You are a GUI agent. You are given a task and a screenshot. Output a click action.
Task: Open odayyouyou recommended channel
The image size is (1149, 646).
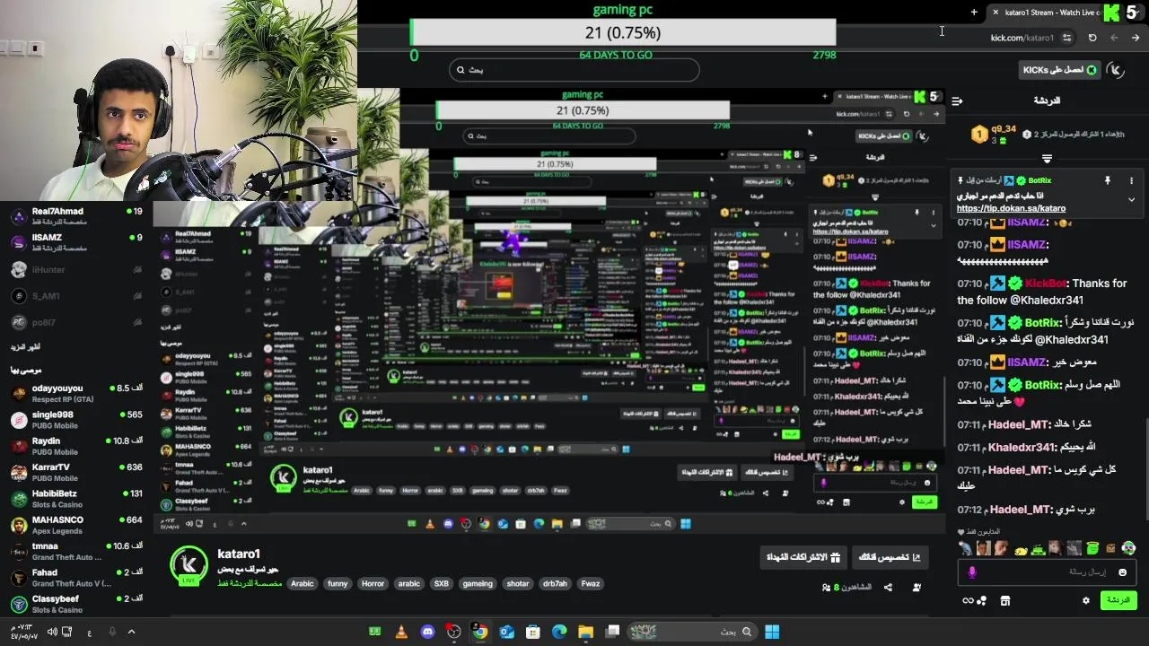coord(76,394)
